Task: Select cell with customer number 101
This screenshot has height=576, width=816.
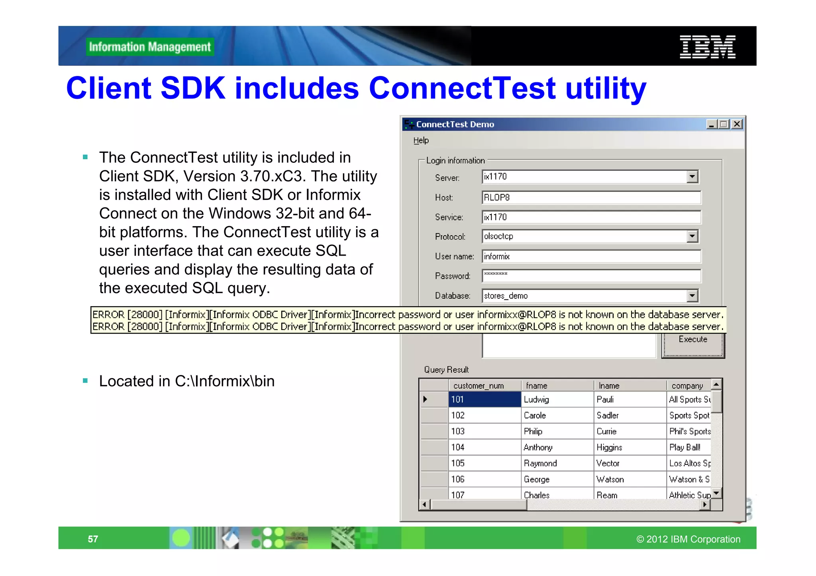Action: click(x=485, y=399)
